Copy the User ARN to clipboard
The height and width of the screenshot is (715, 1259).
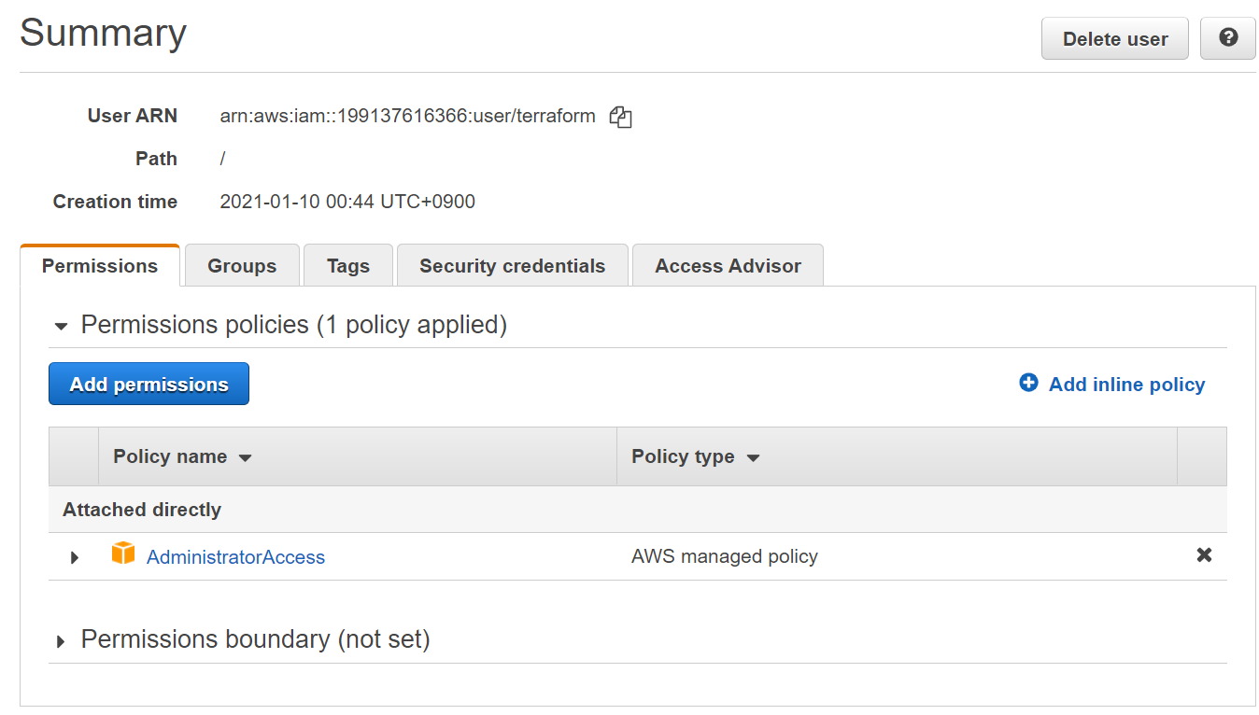pos(620,117)
